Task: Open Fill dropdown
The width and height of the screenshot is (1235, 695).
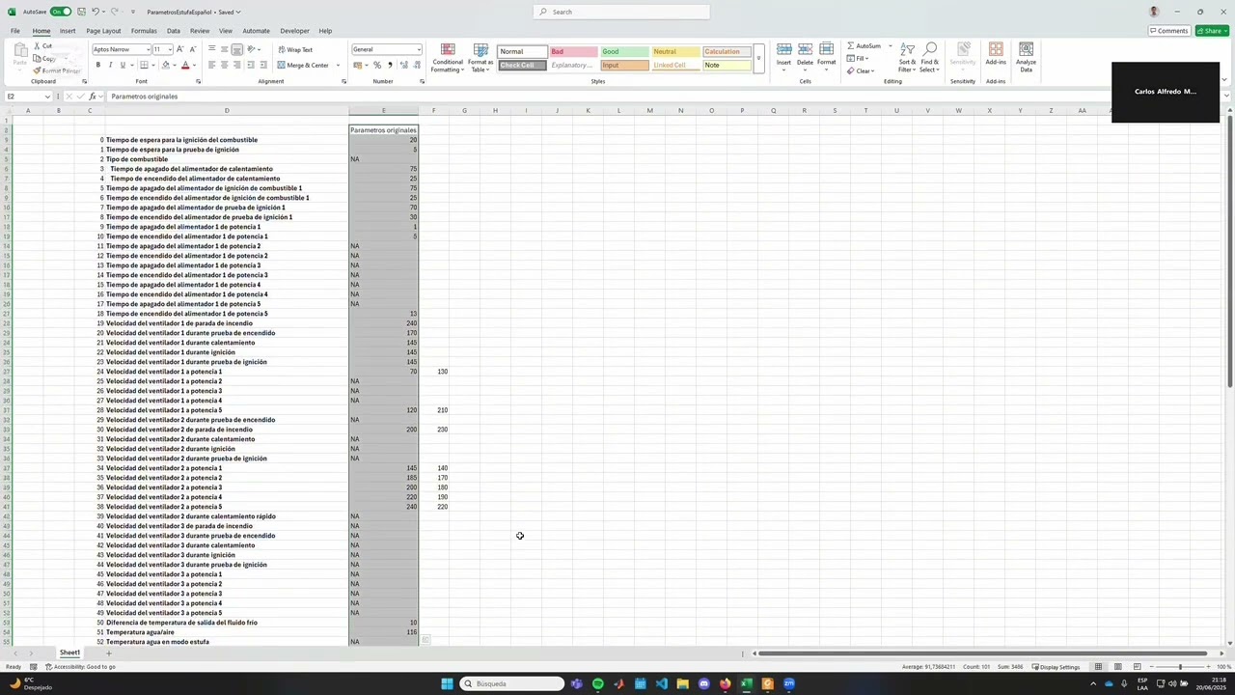Action: 858,59
